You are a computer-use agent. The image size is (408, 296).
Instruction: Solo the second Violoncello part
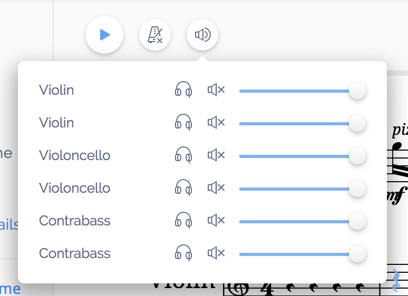pyautogui.click(x=183, y=188)
